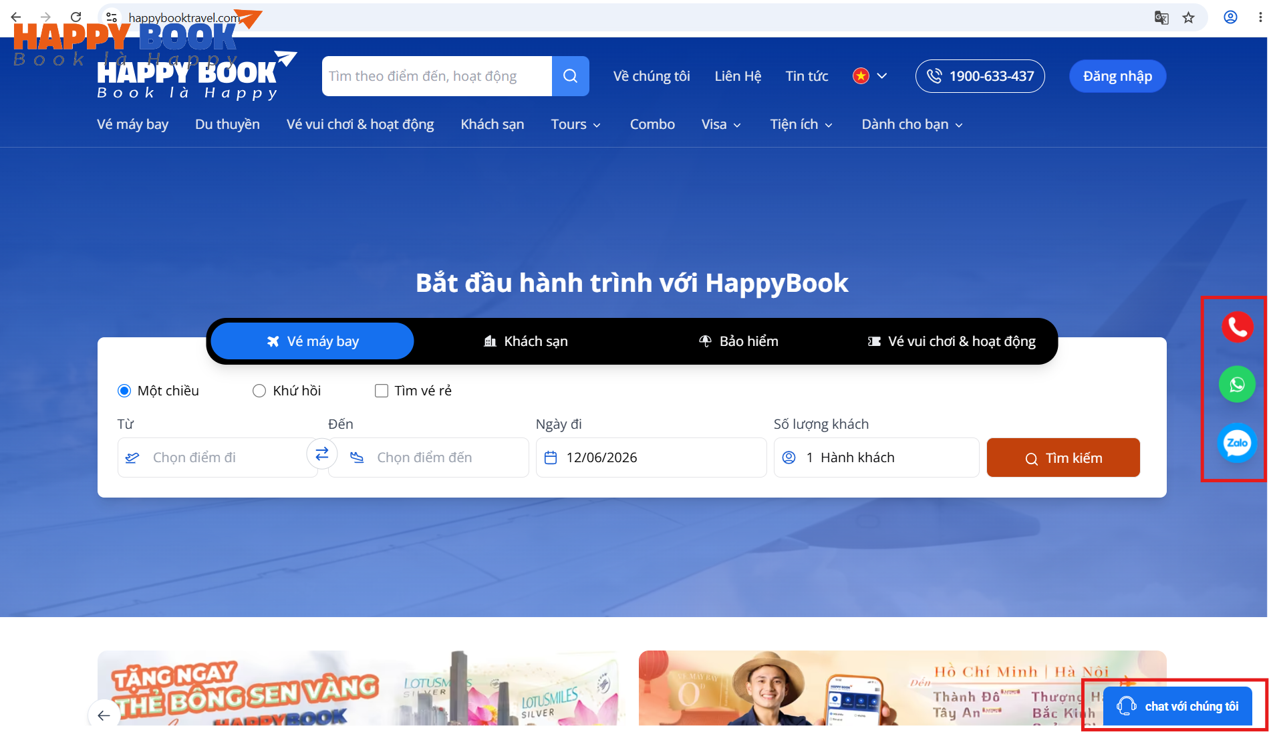This screenshot has height=732, width=1269.
Task: Expand the Visa menu dropdown
Action: point(722,125)
